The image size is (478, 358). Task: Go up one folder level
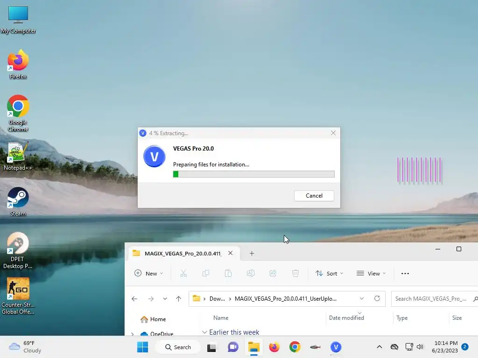[x=179, y=299]
